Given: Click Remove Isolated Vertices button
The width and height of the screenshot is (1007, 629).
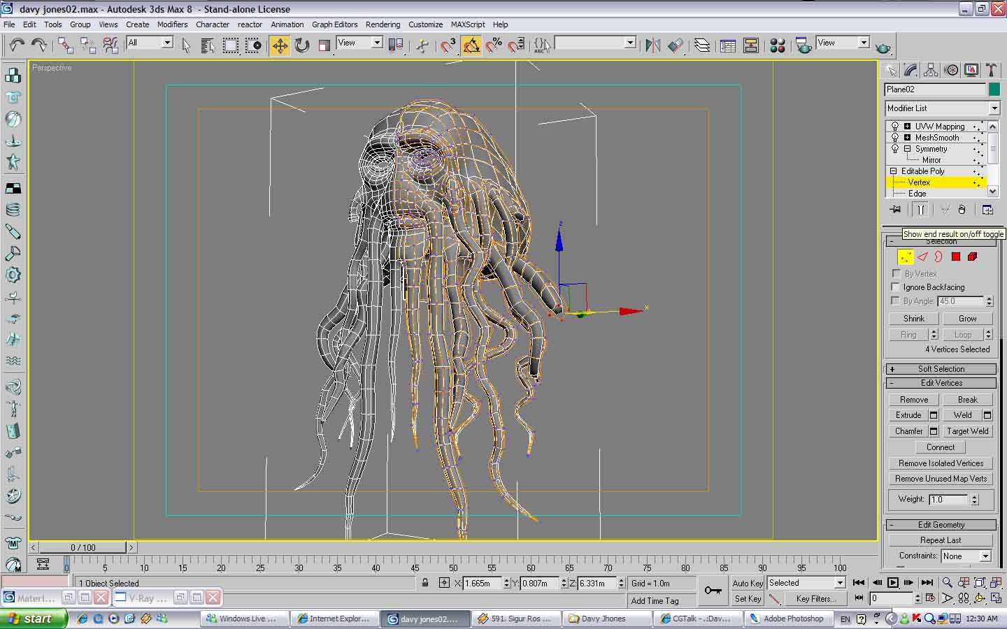Looking at the screenshot, I should [941, 463].
